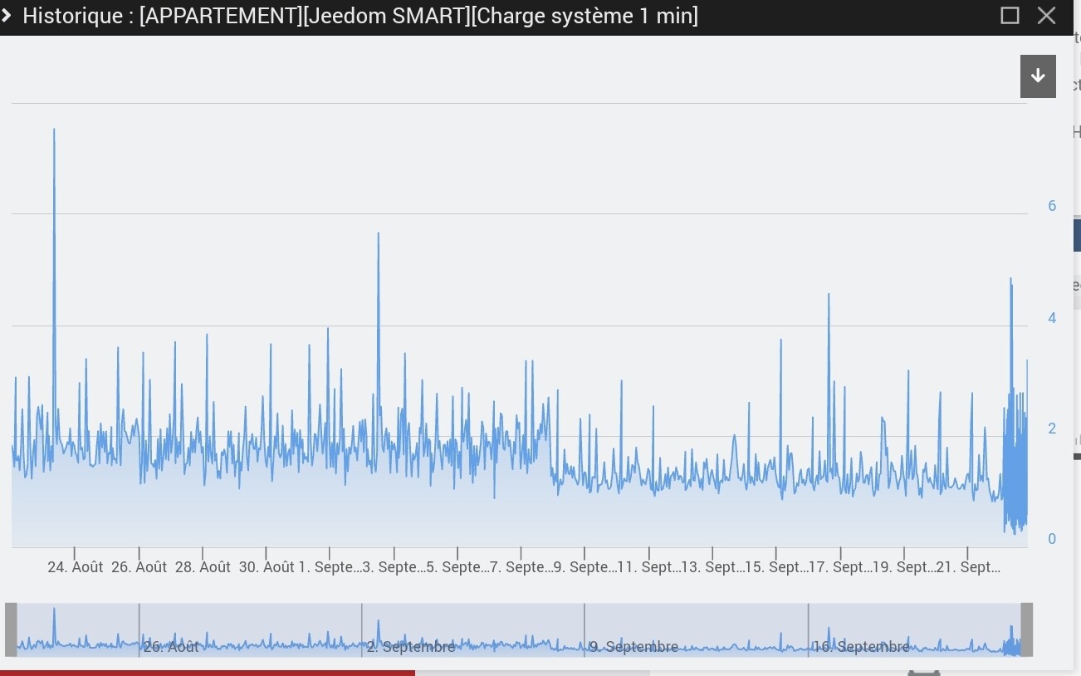The image size is (1081, 676).
Task: Click the right navigator range handle
Action: tap(1026, 629)
